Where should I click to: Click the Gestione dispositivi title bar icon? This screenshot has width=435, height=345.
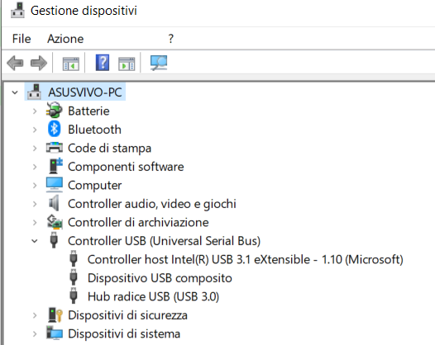tap(17, 11)
